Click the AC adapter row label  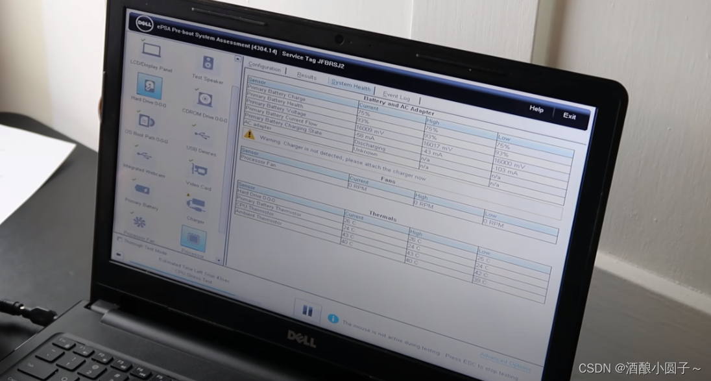tap(258, 125)
